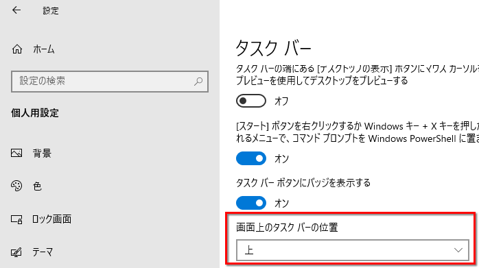Screen dimensions: 479x268
Task: Click the palette icon next to 色
Action: point(16,186)
